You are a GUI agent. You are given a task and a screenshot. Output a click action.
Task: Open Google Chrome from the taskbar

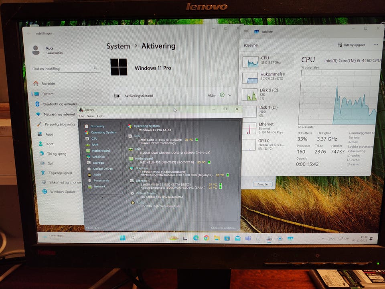pos(206,238)
